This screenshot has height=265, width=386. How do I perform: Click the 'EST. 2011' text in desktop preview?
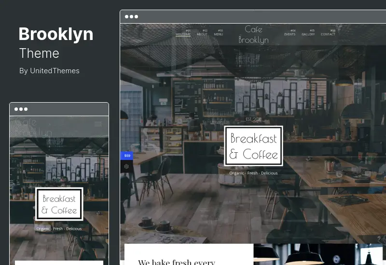click(x=253, y=119)
